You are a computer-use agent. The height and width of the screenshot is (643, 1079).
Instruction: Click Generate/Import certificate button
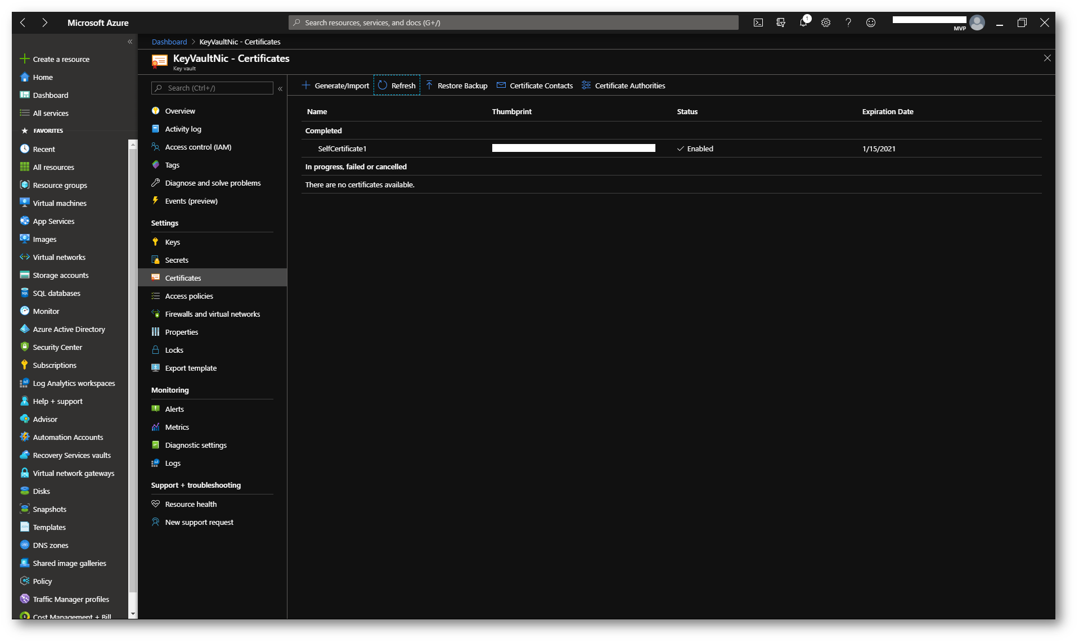click(x=336, y=86)
